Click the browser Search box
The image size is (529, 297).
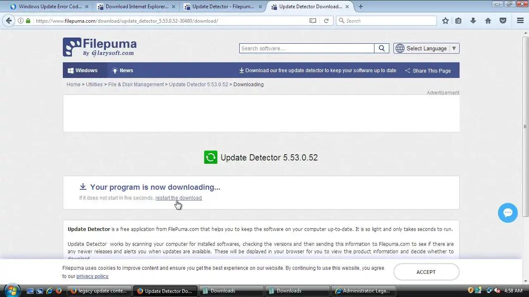386,21
